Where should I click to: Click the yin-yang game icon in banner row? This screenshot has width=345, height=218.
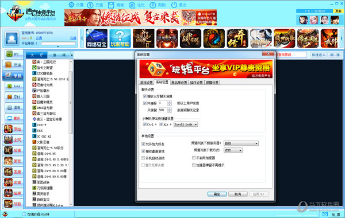click(x=214, y=38)
